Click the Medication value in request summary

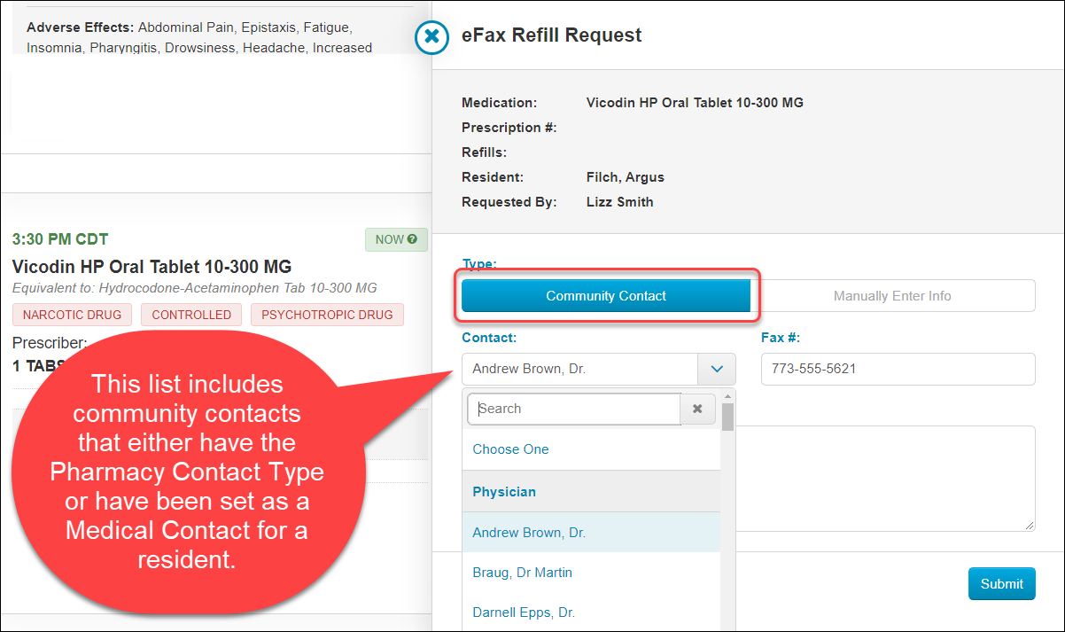pyautogui.click(x=695, y=103)
